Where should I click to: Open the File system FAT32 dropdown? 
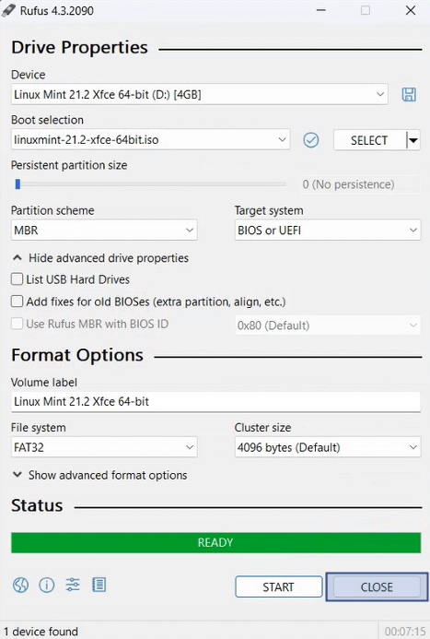[104, 447]
